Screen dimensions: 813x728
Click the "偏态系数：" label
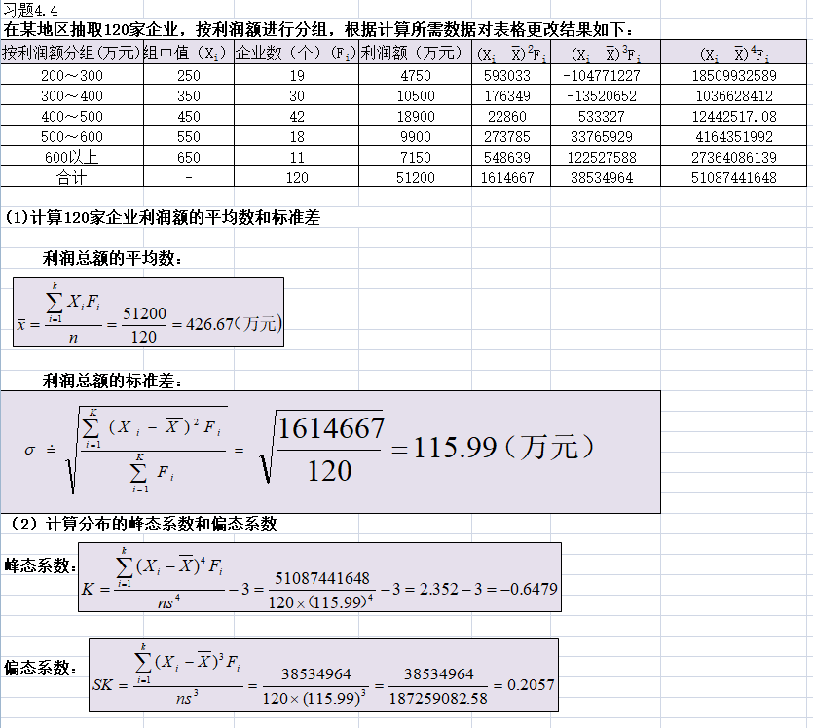(40, 668)
